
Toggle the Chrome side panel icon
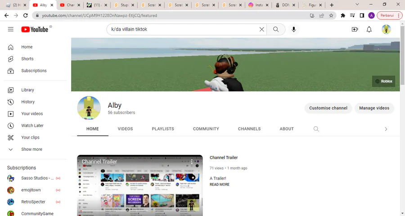coord(362,15)
